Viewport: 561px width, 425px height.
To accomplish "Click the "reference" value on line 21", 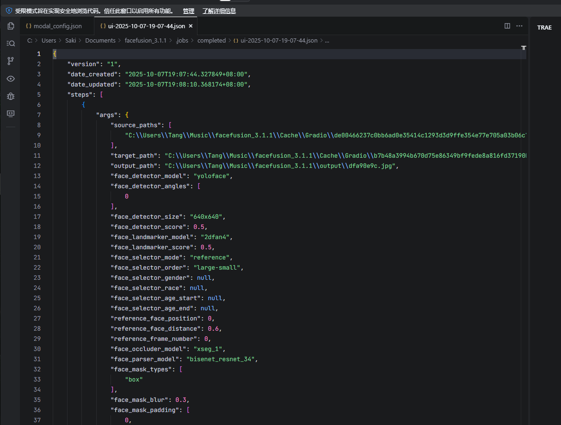I will (x=209, y=257).
